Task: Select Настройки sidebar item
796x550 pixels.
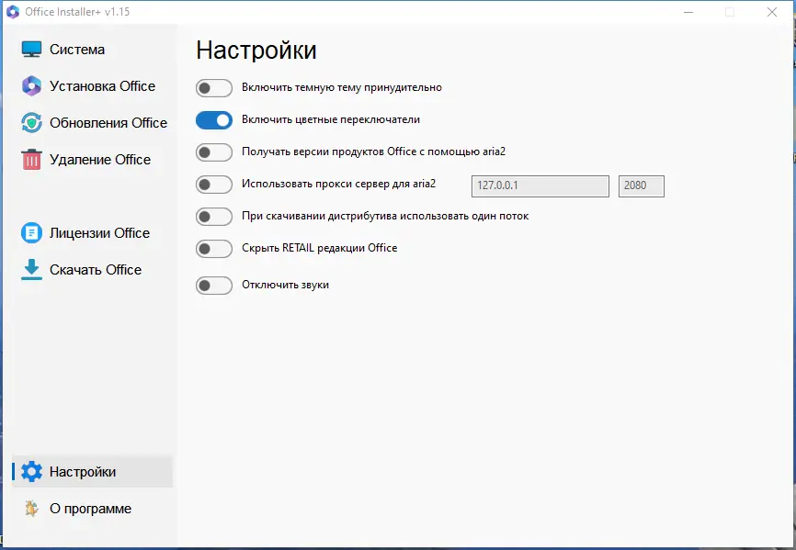Action: click(93, 471)
